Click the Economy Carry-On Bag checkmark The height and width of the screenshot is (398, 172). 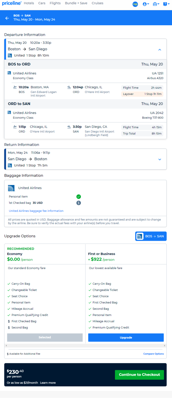pos(9,284)
